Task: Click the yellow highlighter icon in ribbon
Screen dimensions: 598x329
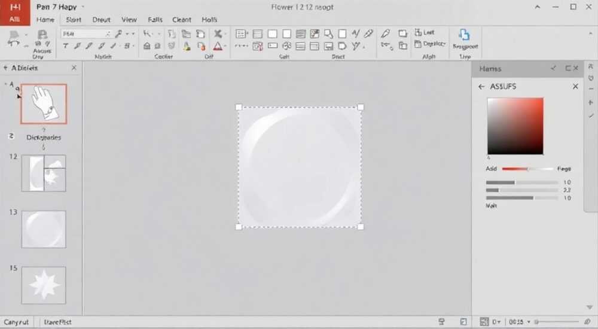Action: tap(187, 46)
